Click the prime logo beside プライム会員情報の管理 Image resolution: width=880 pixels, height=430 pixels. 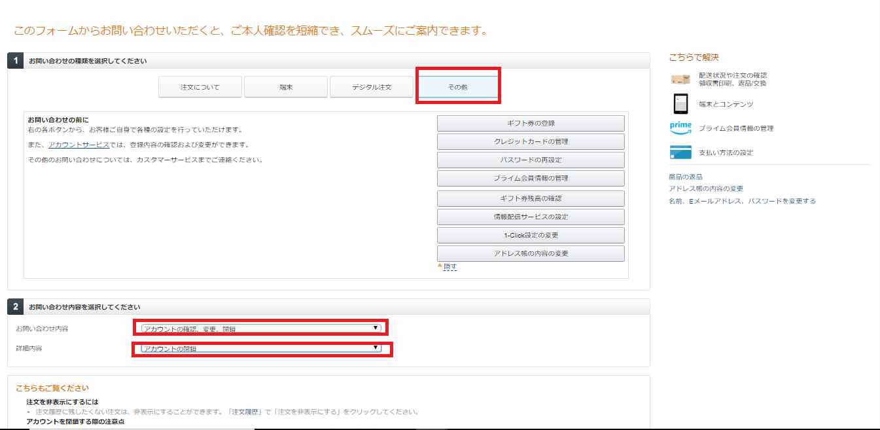(x=679, y=128)
